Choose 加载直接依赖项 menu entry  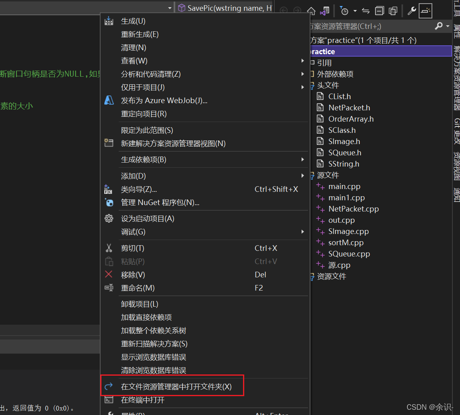[146, 317]
